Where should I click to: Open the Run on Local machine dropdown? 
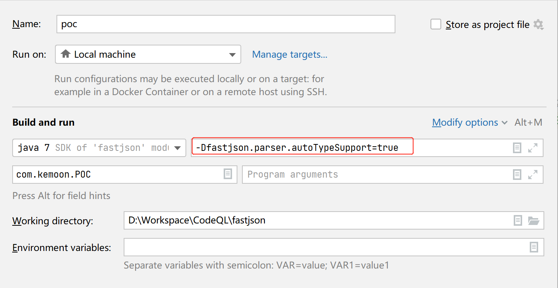(x=232, y=55)
